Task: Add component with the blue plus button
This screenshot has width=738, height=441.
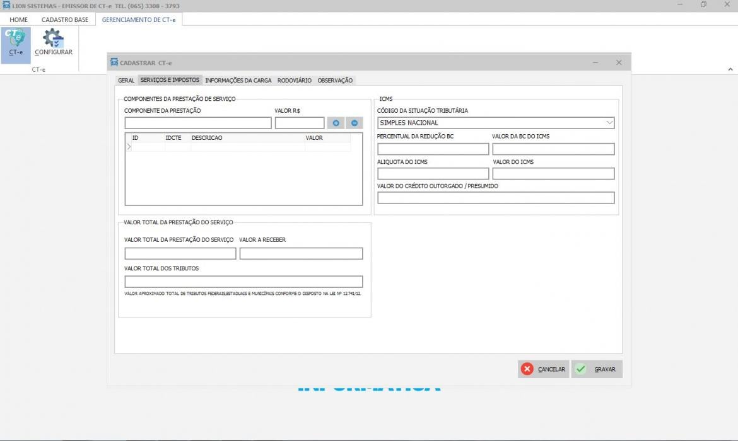Action: (x=336, y=123)
